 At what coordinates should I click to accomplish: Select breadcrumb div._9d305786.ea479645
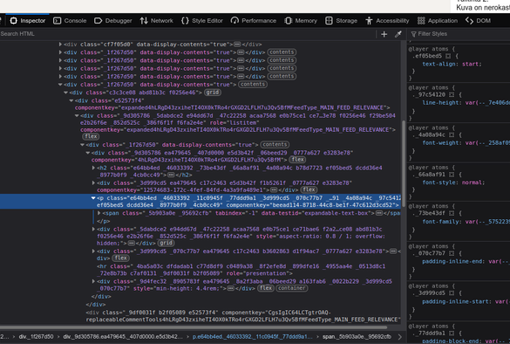pos(123,336)
